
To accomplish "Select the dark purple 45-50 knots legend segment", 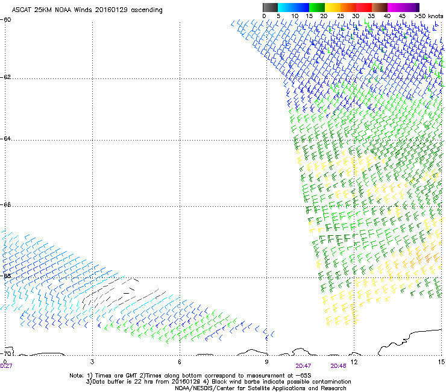I will click(411, 7).
